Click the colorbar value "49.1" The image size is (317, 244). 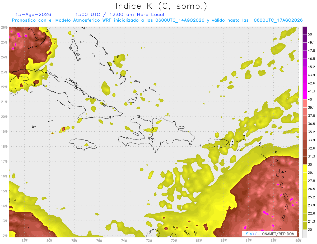pyautogui.click(x=311, y=42)
